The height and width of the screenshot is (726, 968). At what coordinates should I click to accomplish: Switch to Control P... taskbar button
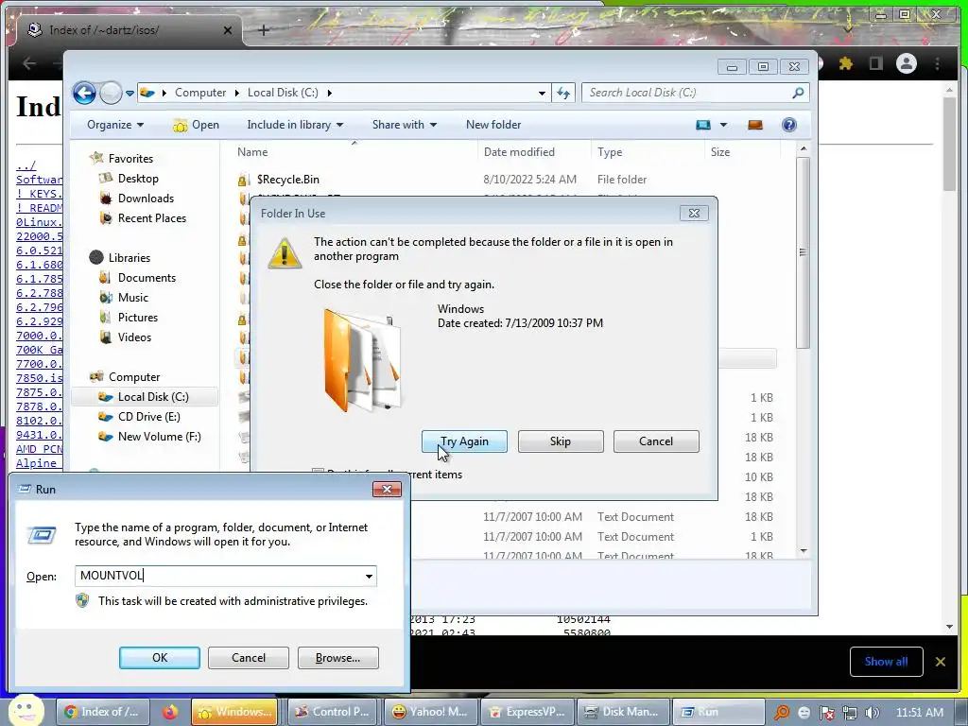[332, 712]
